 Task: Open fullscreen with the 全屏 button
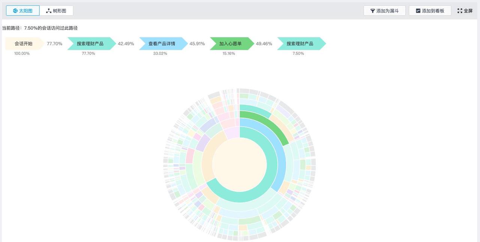(465, 11)
